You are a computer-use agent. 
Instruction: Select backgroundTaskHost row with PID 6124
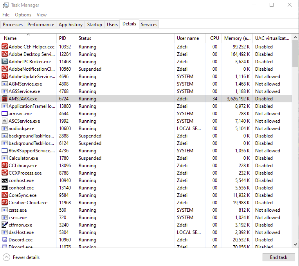pyautogui.click(x=146, y=143)
